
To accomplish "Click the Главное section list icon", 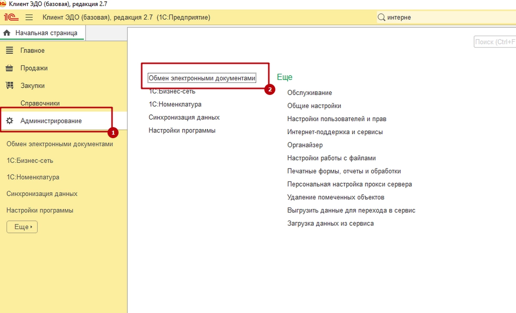I will pyautogui.click(x=9, y=50).
